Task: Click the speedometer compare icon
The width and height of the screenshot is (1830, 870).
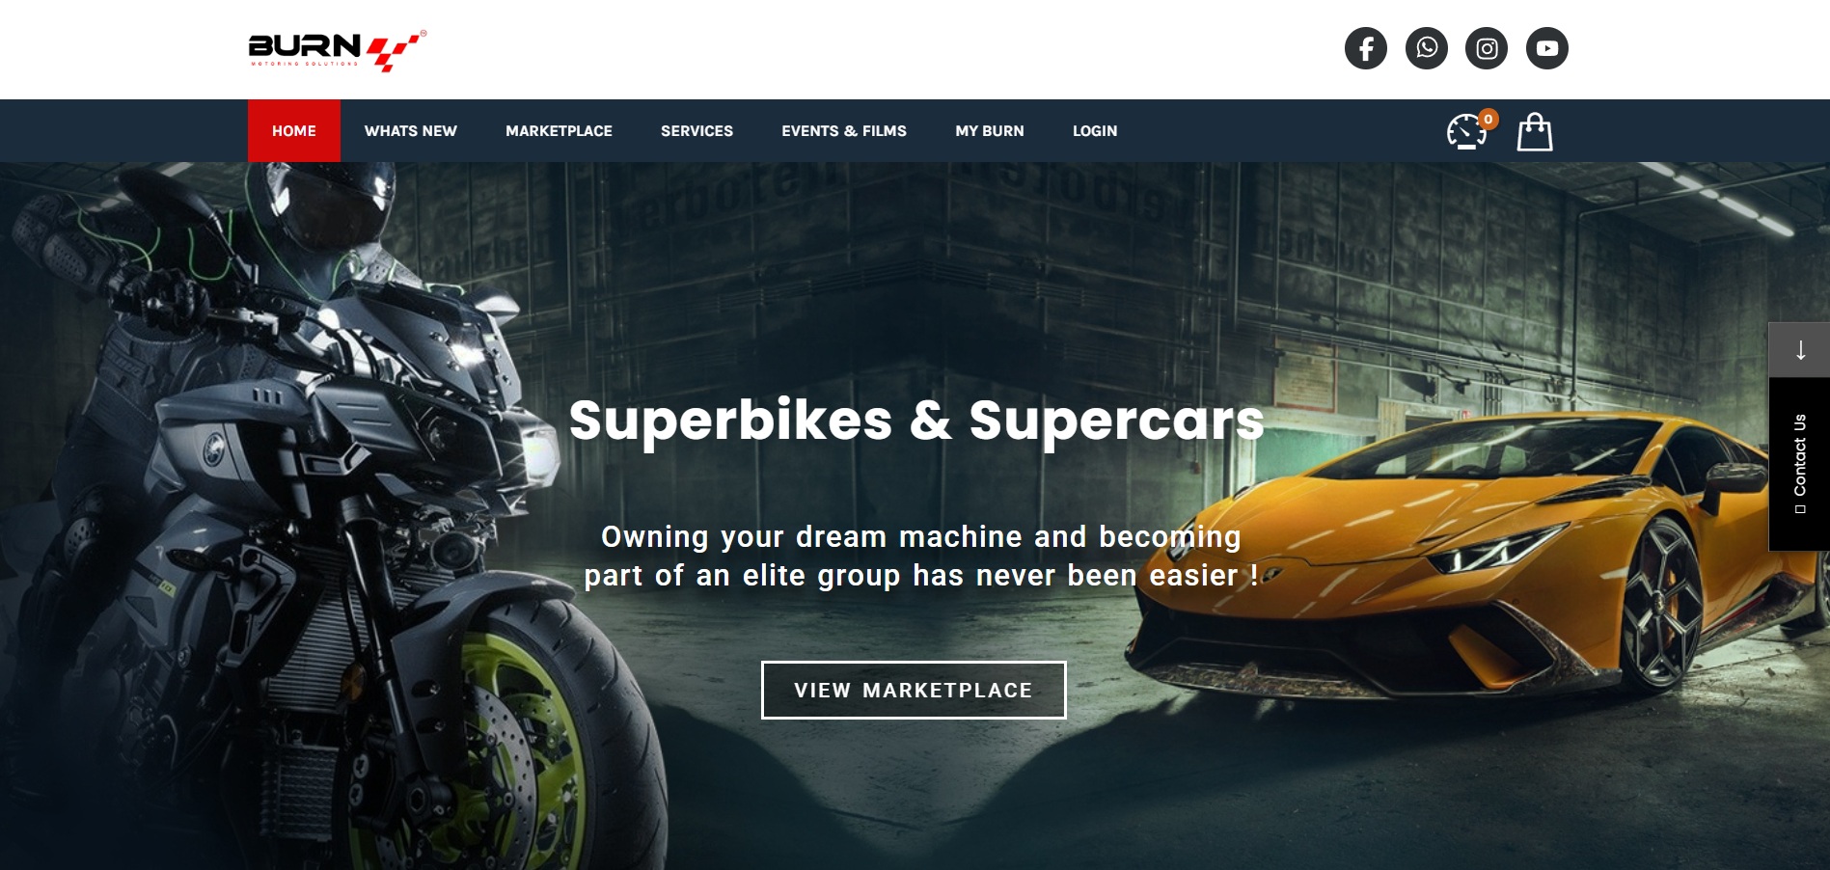Action: pyautogui.click(x=1466, y=132)
